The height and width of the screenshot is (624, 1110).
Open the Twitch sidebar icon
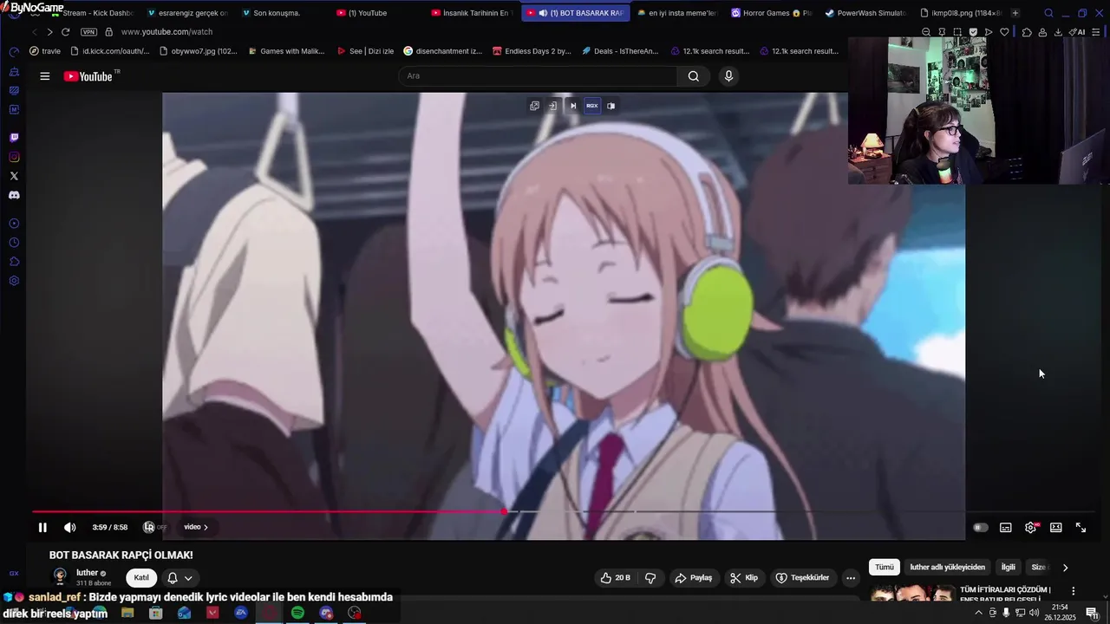click(x=14, y=138)
